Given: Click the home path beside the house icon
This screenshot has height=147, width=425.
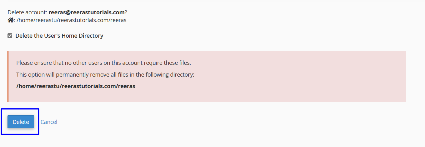Looking at the screenshot, I should click(72, 20).
